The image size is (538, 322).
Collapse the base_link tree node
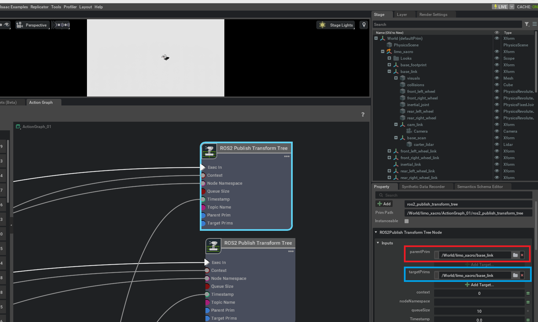coord(389,72)
